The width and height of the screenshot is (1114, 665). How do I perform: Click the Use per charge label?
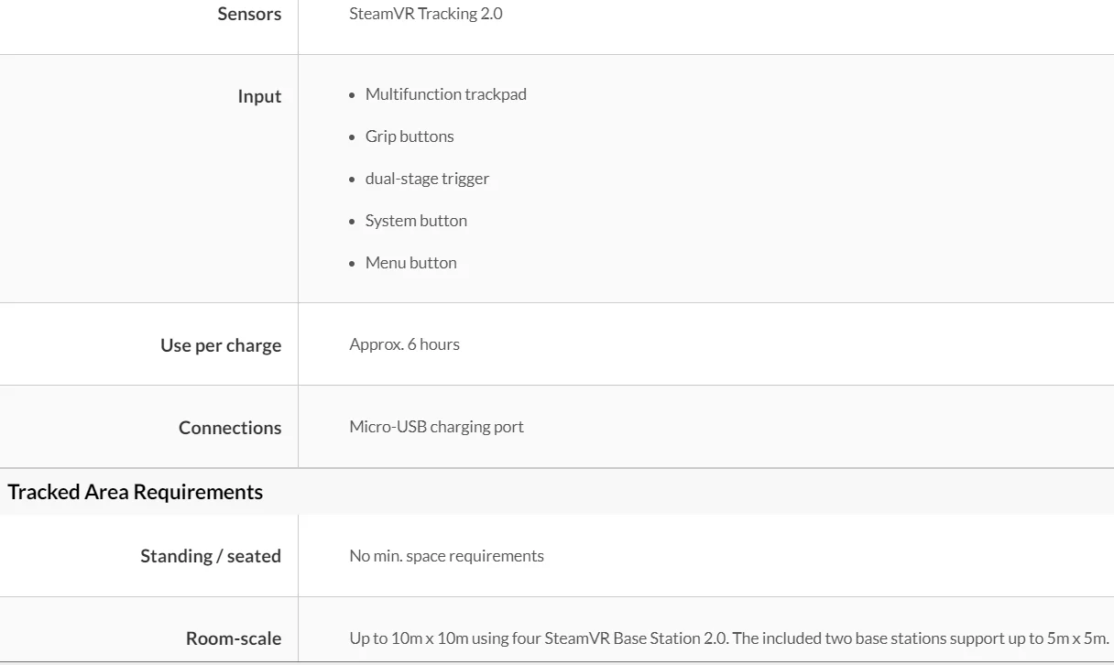221,345
